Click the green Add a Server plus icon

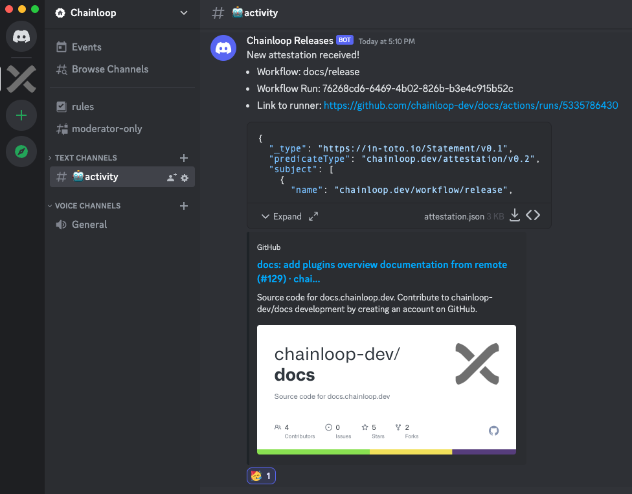[21, 115]
